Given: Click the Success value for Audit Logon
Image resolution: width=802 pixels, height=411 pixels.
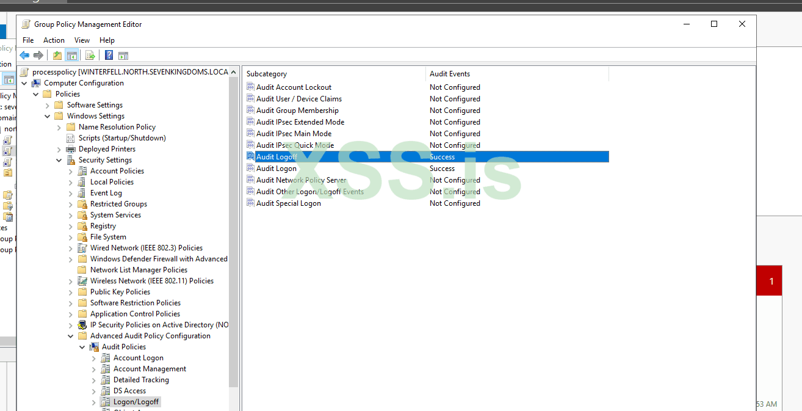Looking at the screenshot, I should (442, 168).
